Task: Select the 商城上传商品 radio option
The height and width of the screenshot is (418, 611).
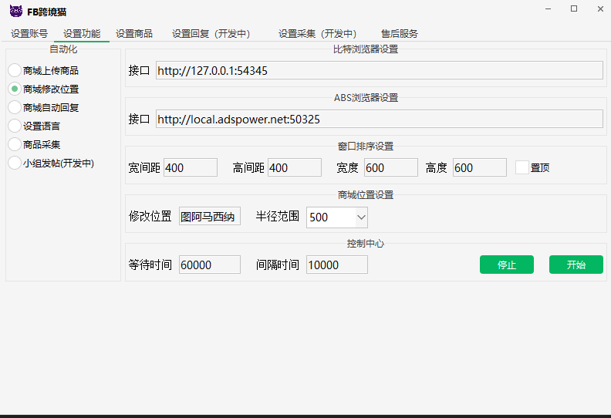Action: 15,70
